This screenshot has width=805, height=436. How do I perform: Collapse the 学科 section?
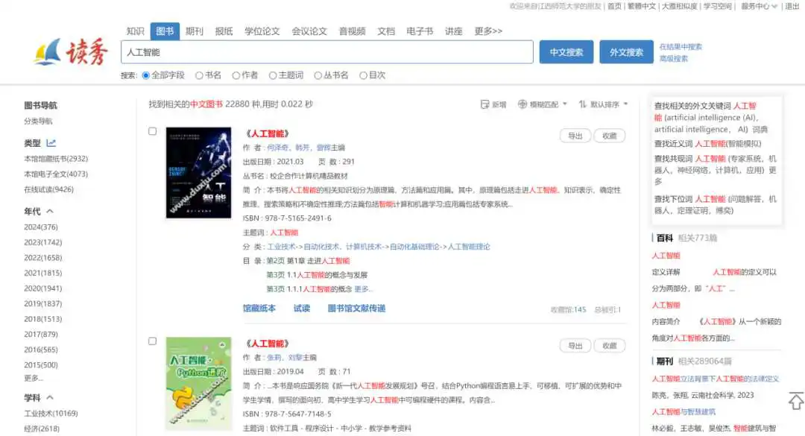tap(50, 397)
